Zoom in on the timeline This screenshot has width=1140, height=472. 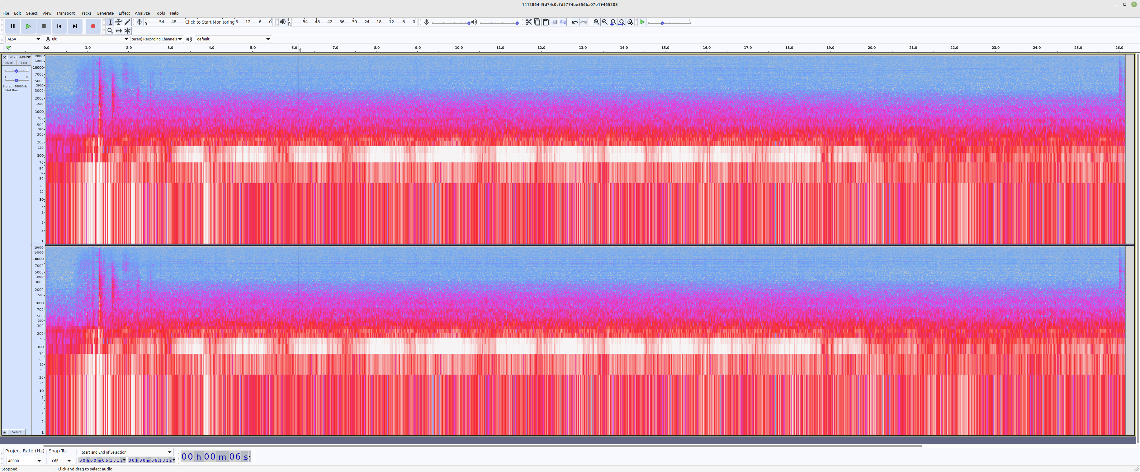point(596,22)
